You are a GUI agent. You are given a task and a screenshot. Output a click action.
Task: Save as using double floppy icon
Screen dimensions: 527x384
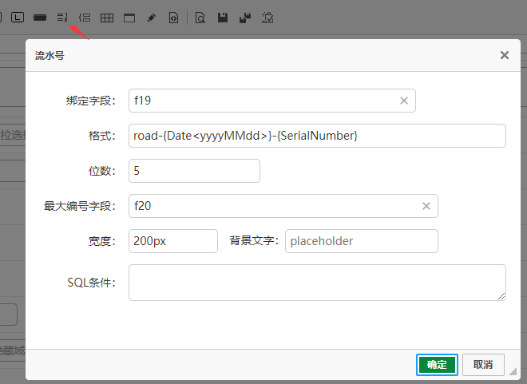click(245, 18)
